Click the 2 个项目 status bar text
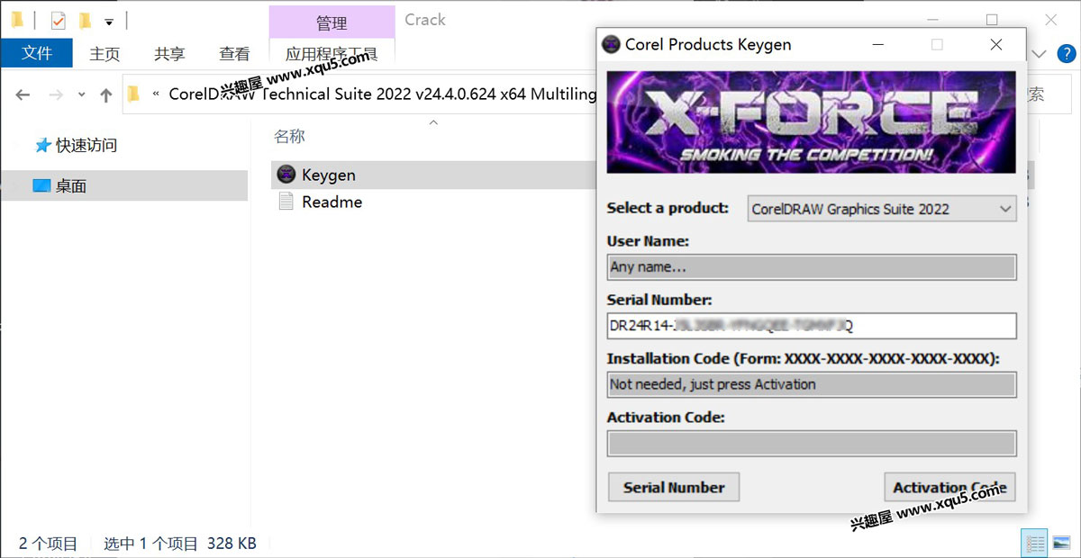Image resolution: width=1081 pixels, height=558 pixels. pyautogui.click(x=49, y=544)
